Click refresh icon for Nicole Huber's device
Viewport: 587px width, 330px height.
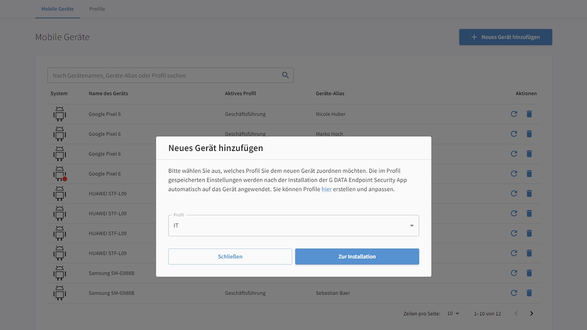[x=514, y=114]
